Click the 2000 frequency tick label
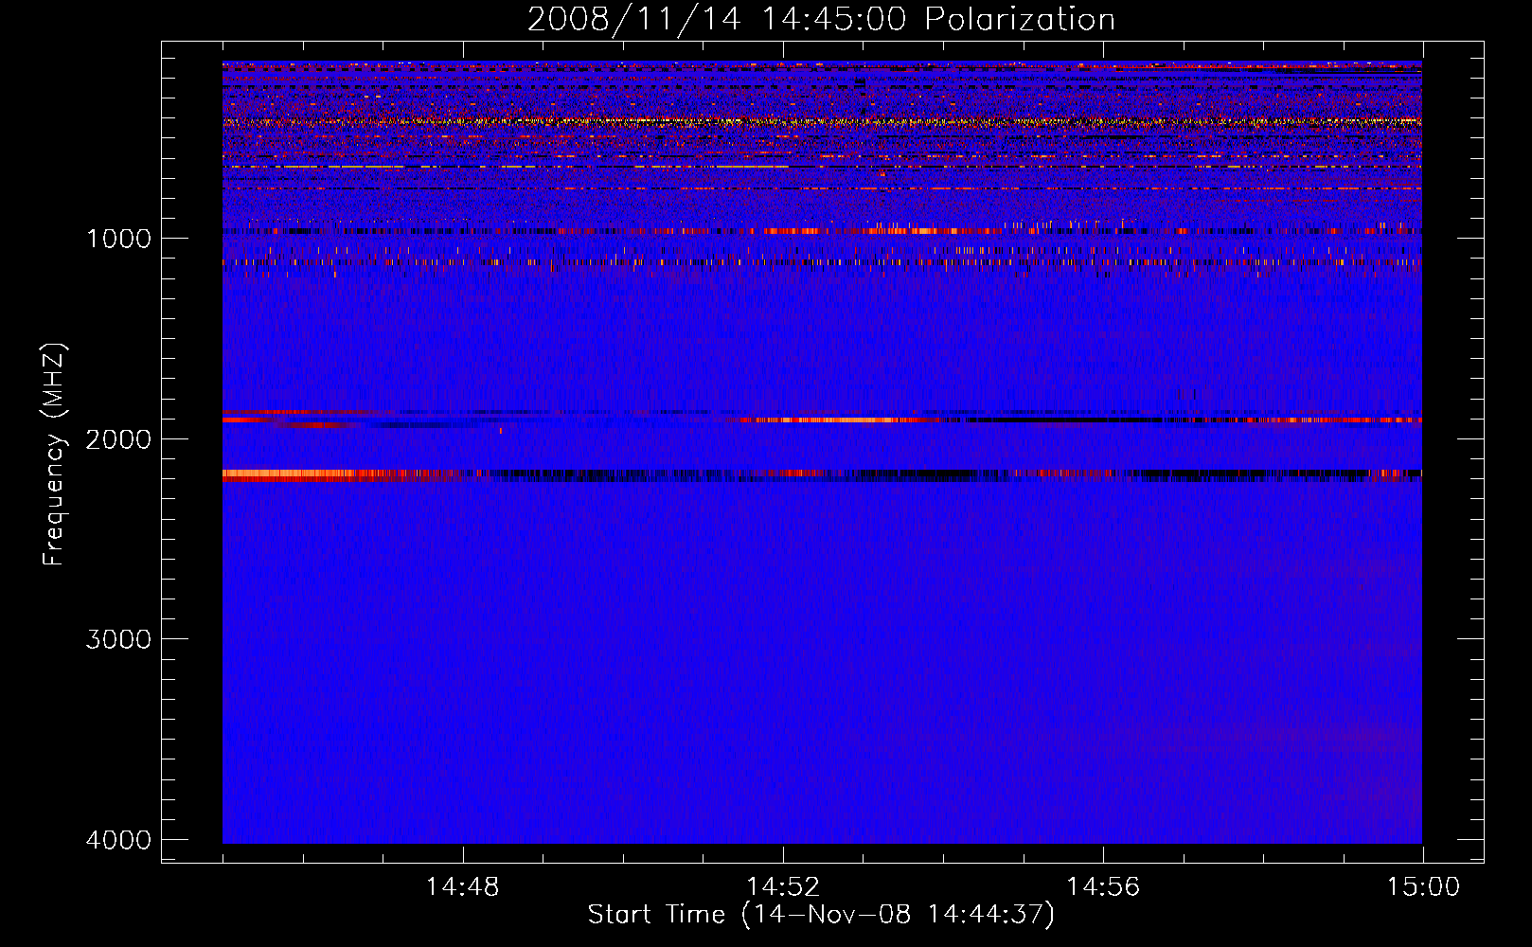 (x=118, y=439)
